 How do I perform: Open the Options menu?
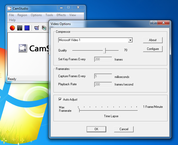click(36, 15)
